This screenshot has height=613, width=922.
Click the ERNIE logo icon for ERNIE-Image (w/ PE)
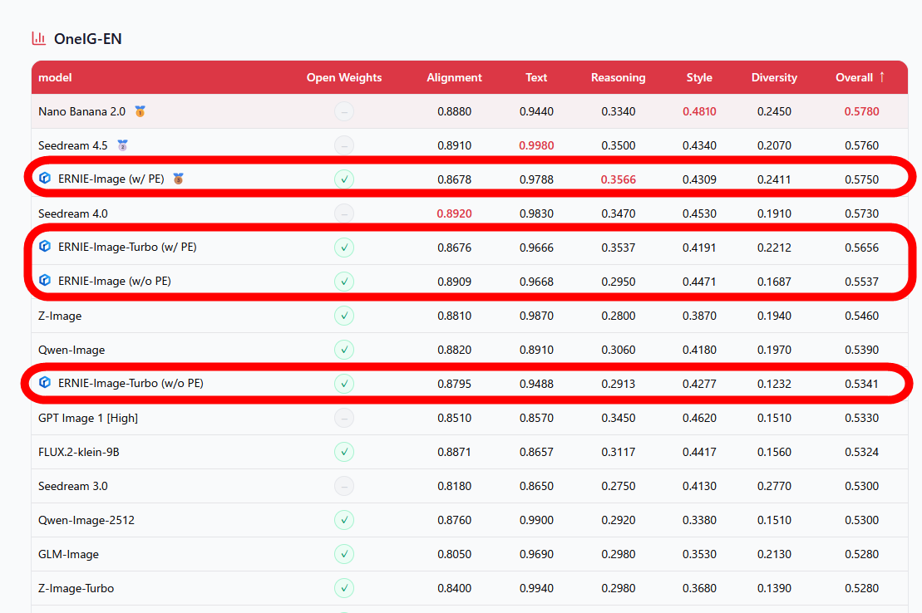point(45,179)
